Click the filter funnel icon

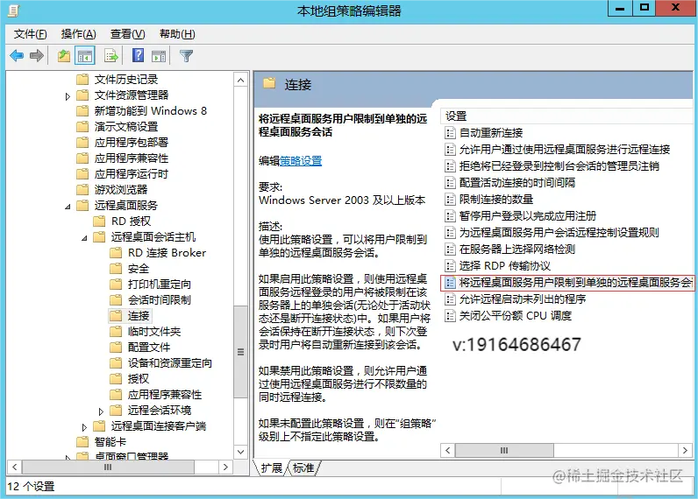pyautogui.click(x=186, y=56)
